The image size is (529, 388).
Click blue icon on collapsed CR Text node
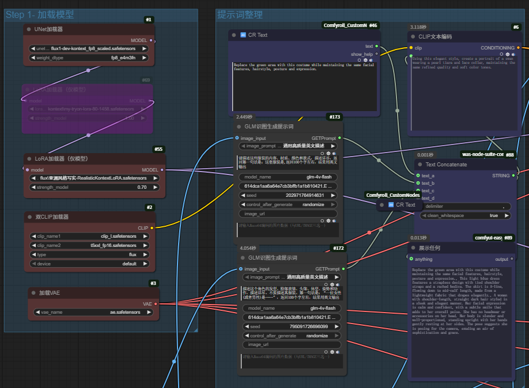click(391, 204)
